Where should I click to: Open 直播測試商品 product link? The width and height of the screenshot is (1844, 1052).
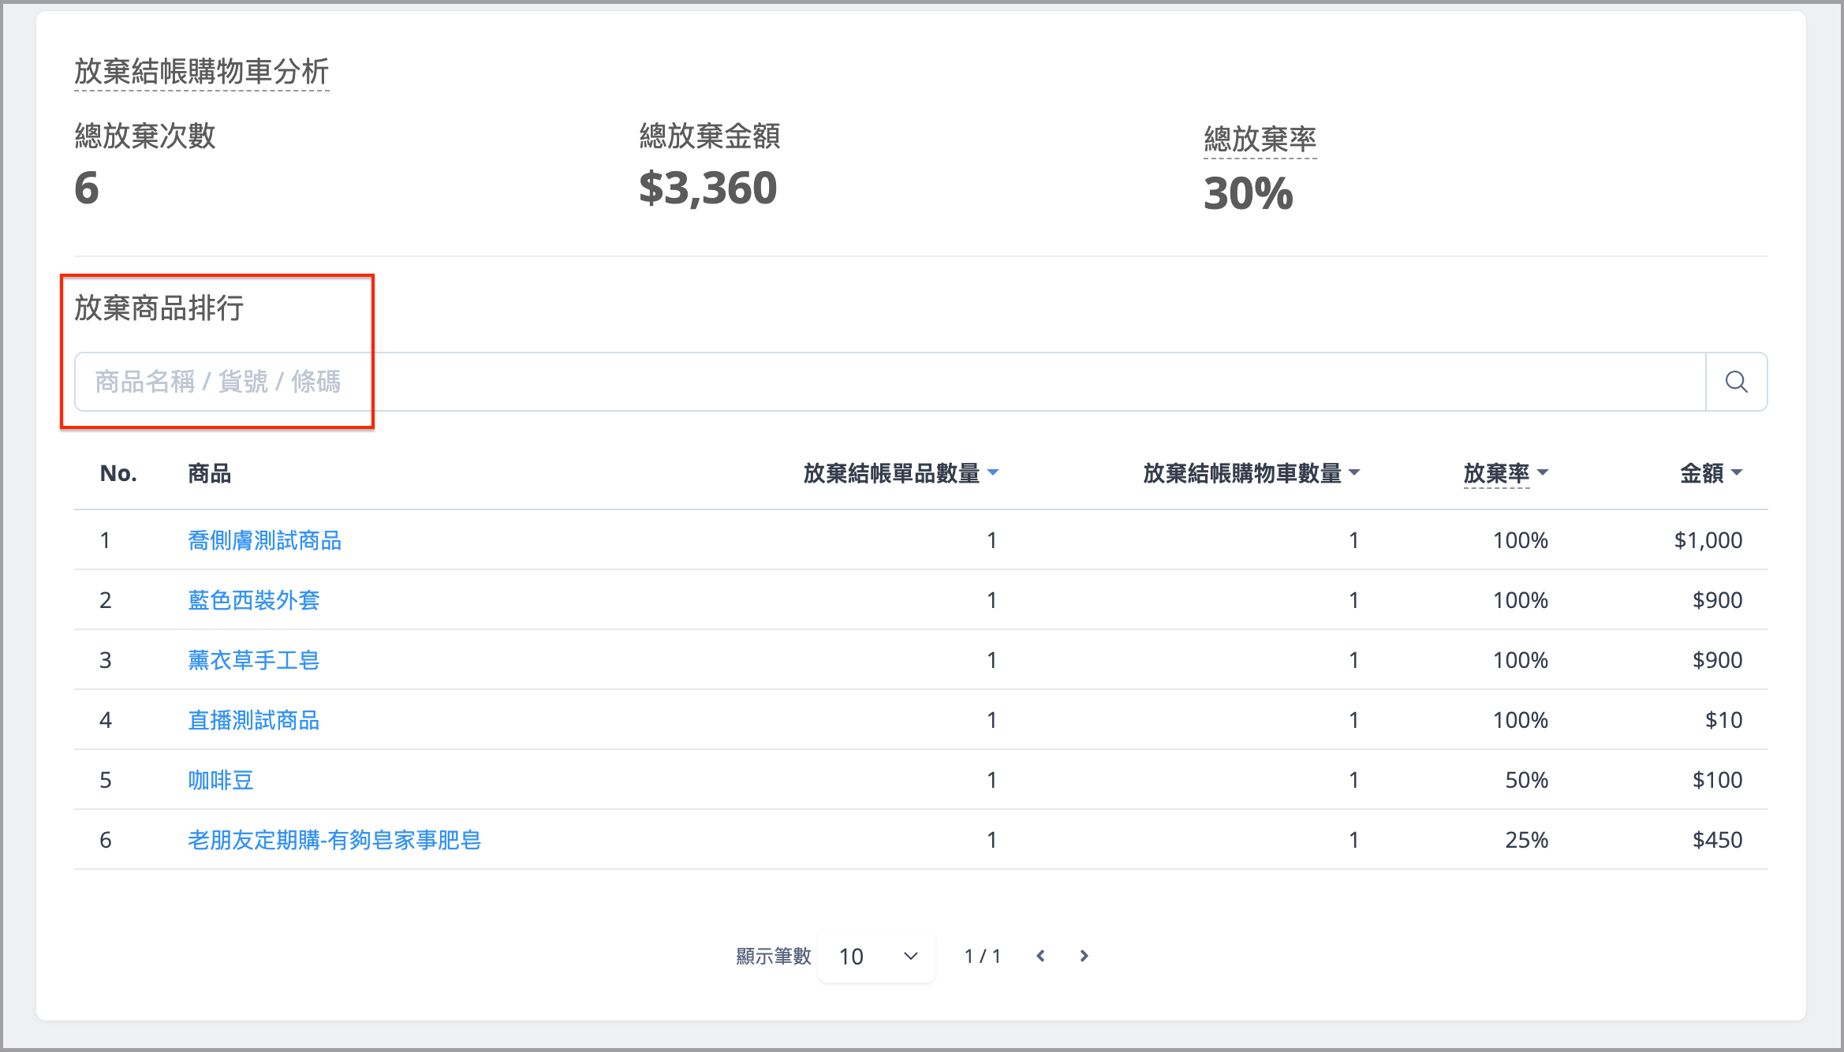(x=253, y=720)
